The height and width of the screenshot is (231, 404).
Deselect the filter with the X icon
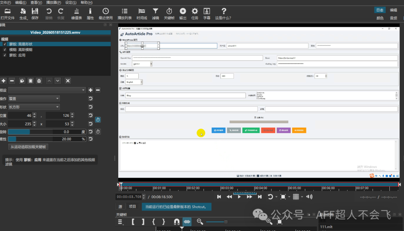pyautogui.click(x=68, y=81)
